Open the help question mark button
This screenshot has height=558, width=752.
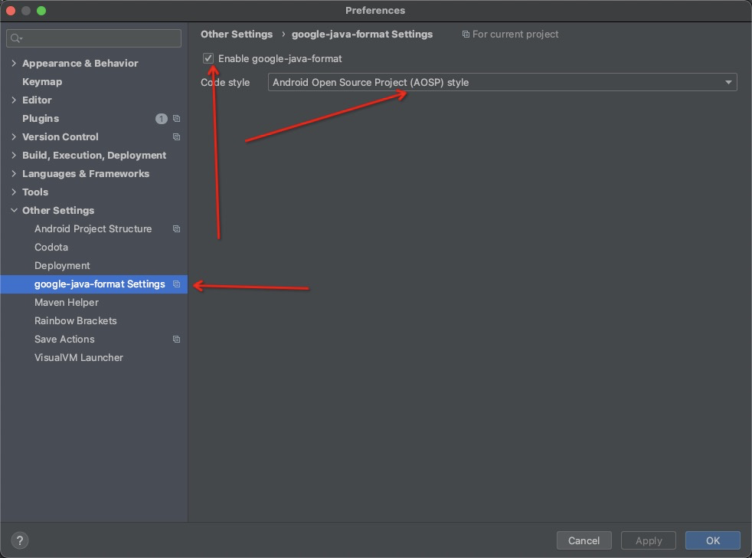pyautogui.click(x=20, y=540)
